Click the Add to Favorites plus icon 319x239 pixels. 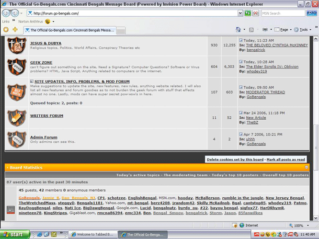[15, 30]
